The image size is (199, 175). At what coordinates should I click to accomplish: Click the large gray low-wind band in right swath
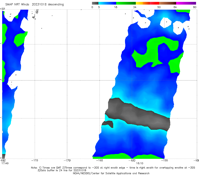pos(137,114)
